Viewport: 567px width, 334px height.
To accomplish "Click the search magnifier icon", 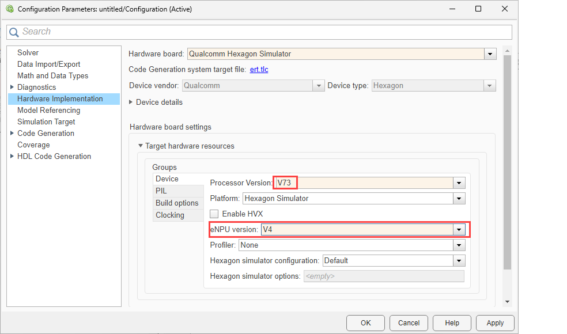I will [x=14, y=32].
